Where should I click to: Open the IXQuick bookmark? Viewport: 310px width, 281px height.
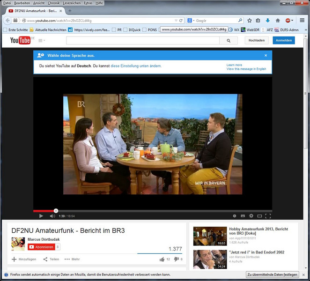click(132, 30)
